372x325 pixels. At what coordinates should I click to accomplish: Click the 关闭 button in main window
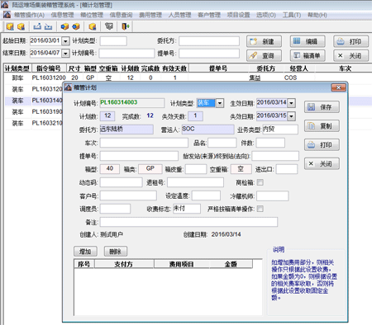coord(351,55)
